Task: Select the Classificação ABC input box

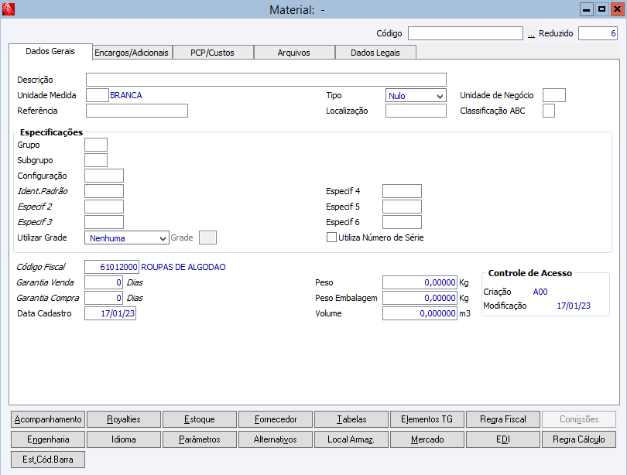Action: pyautogui.click(x=549, y=111)
